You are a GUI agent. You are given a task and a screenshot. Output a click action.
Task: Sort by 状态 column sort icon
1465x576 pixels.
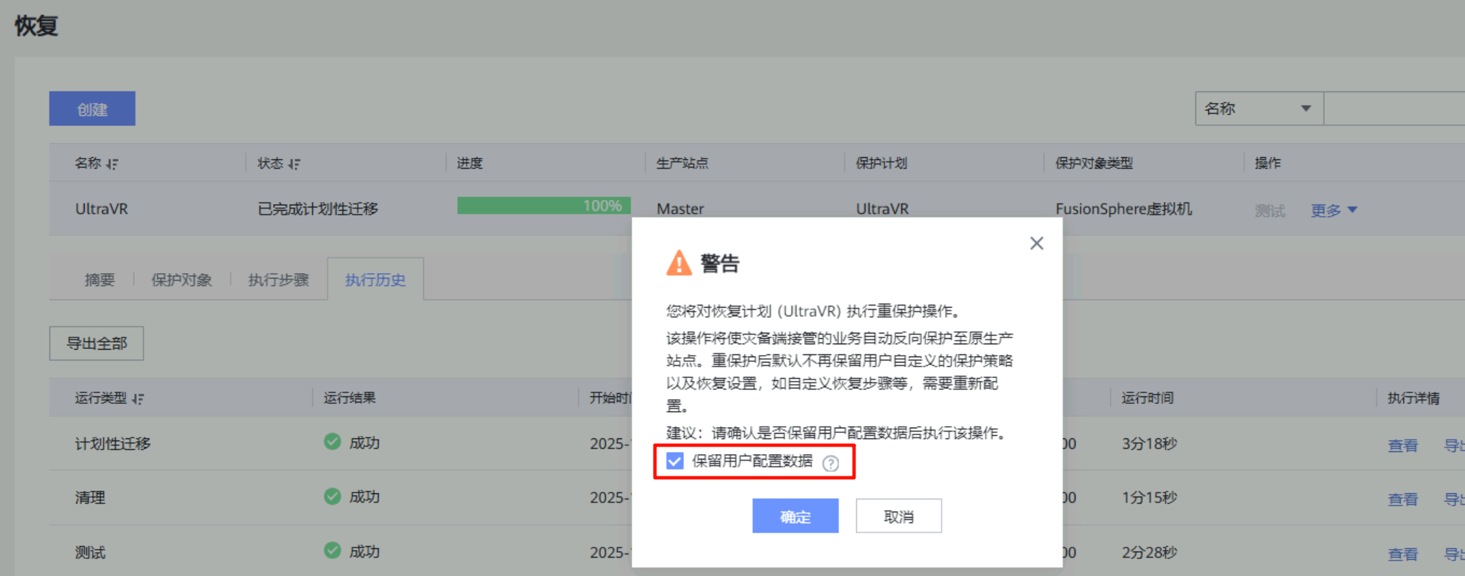[x=294, y=164]
